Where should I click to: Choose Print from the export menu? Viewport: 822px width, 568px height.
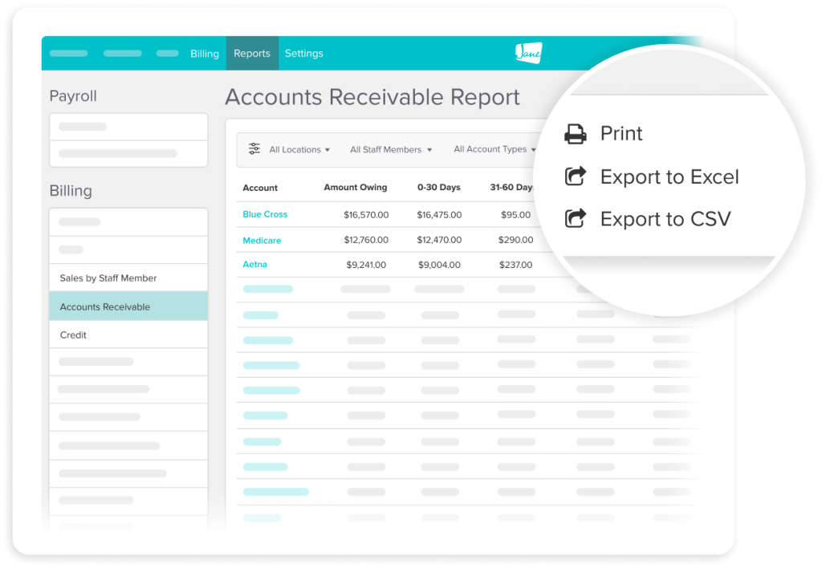[x=621, y=133]
